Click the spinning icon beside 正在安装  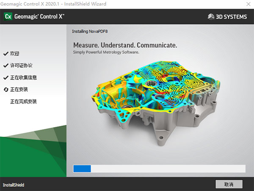pyautogui.click(x=6, y=90)
